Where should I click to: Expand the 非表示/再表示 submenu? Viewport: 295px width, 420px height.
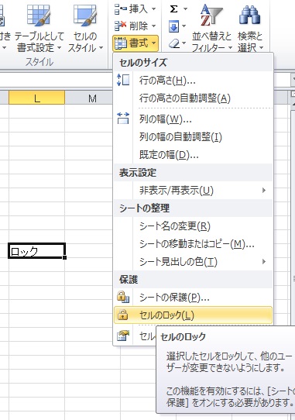pyautogui.click(x=193, y=191)
